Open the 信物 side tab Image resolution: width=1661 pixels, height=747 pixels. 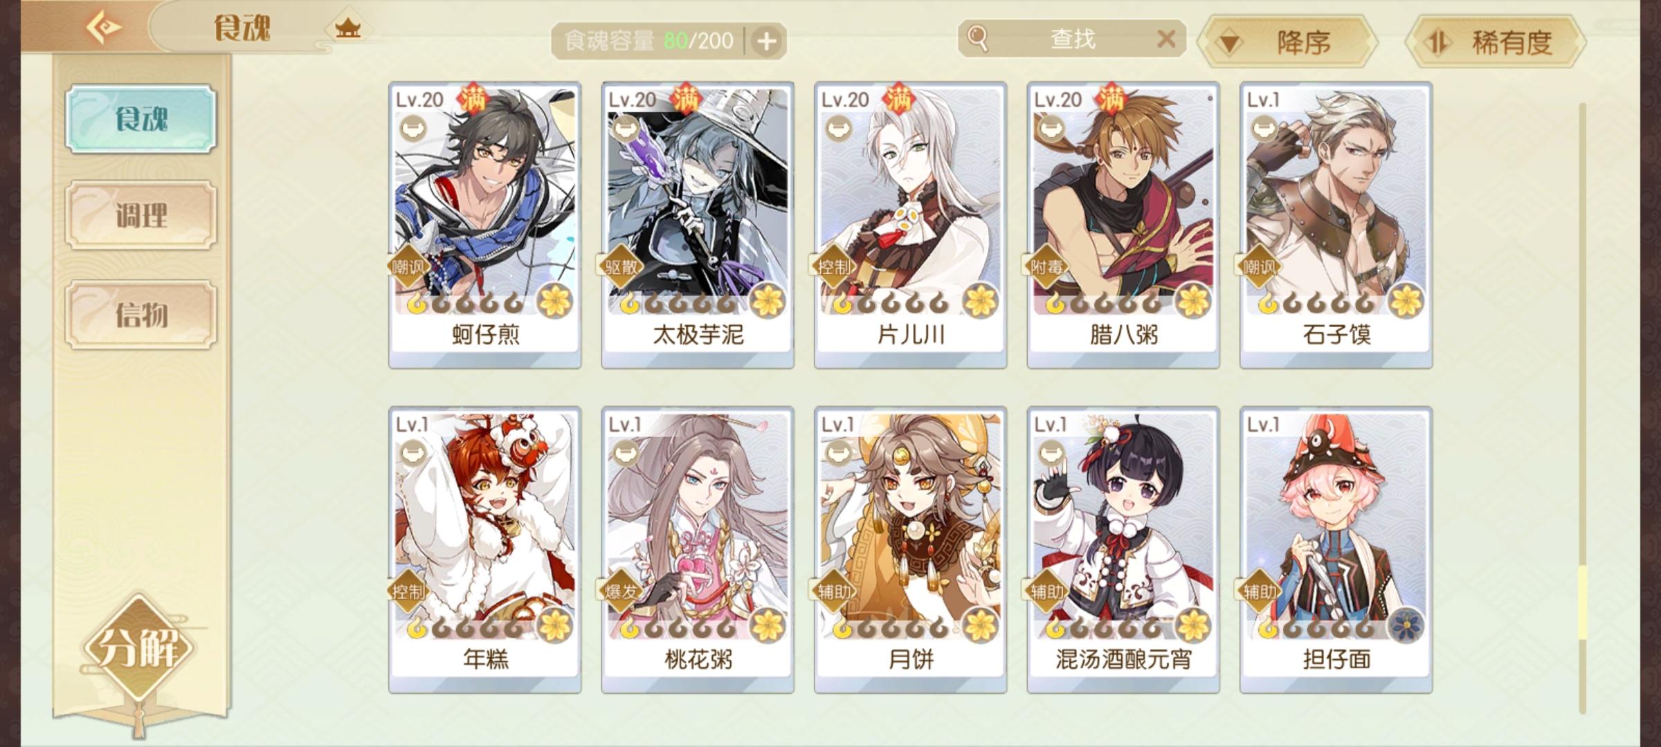(x=141, y=315)
